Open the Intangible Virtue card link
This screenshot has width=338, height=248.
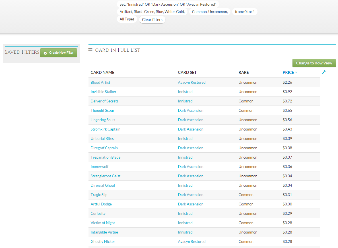tap(104, 232)
